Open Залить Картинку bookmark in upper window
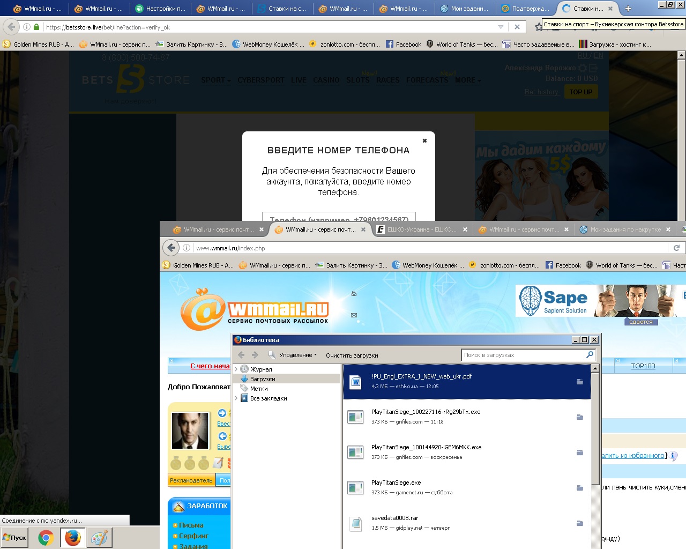The height and width of the screenshot is (549, 686). tap(191, 44)
